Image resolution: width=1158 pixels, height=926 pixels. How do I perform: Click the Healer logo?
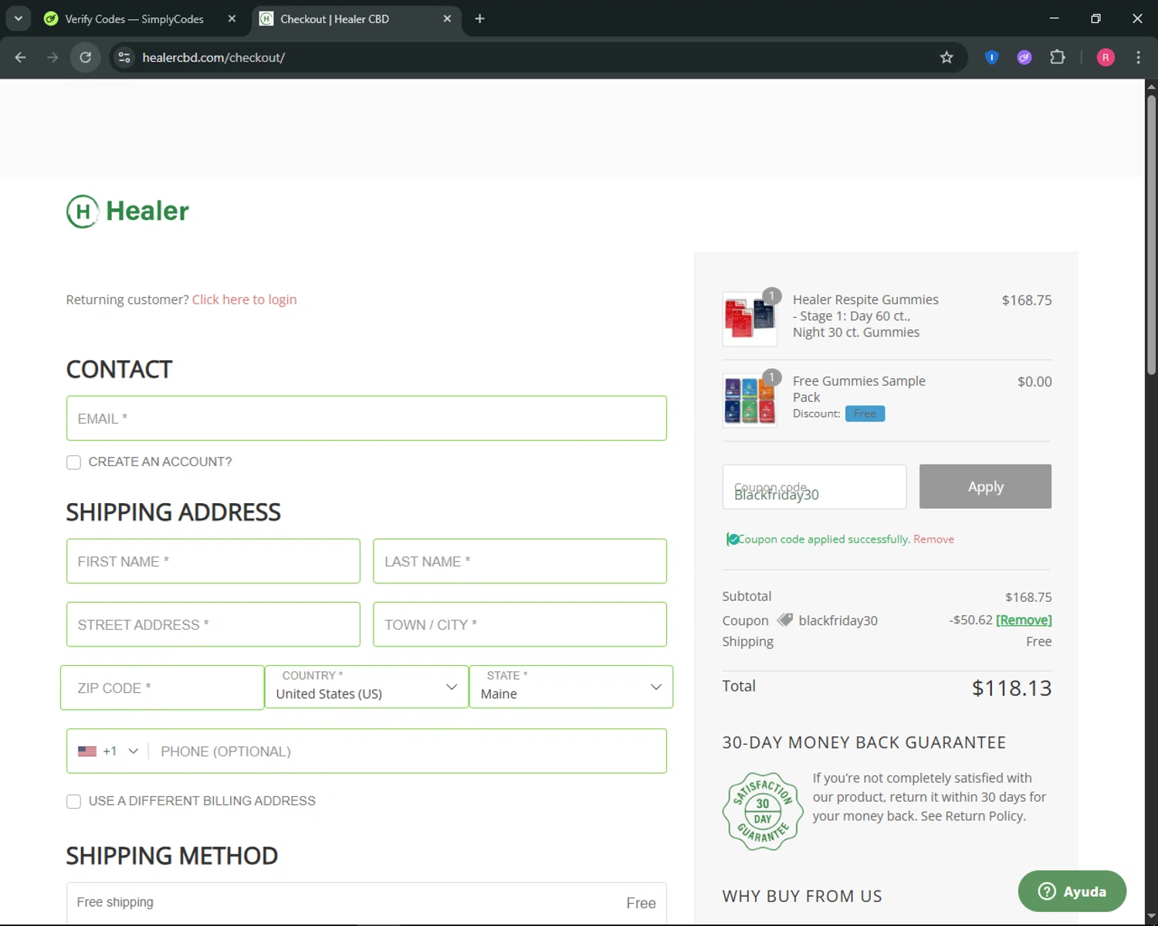coord(127,211)
